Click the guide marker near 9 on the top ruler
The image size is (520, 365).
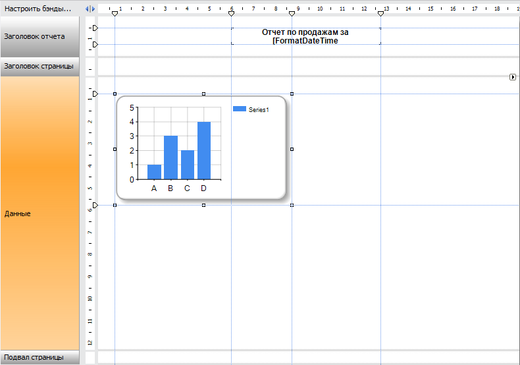[x=292, y=14]
